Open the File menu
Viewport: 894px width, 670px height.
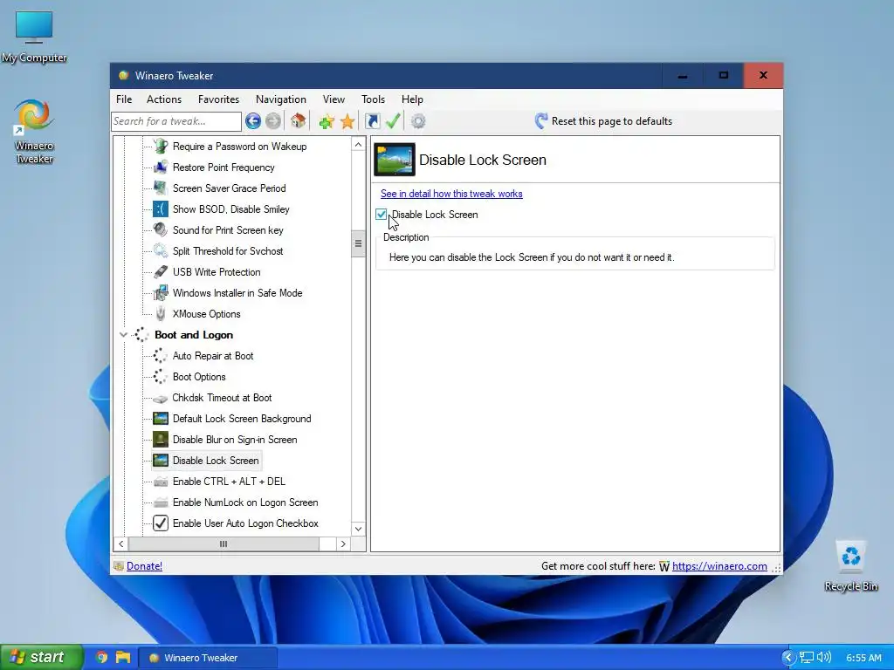[x=124, y=99]
